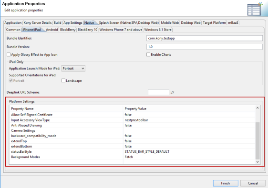Open the Application Launch Mode dropdown
Screen dimensions: 268x188
click(x=73, y=69)
